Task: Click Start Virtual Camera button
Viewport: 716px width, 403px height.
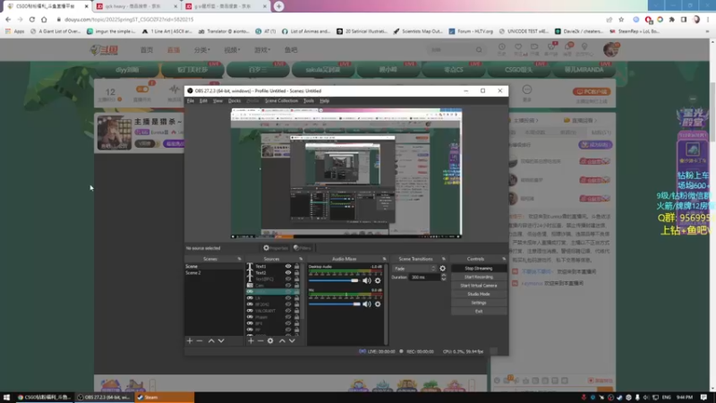Action: (x=479, y=286)
